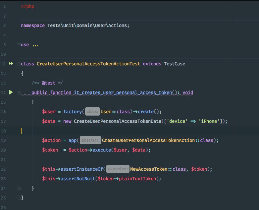The image size is (259, 210).
Task: Click the execute method call
Action: (102, 150)
